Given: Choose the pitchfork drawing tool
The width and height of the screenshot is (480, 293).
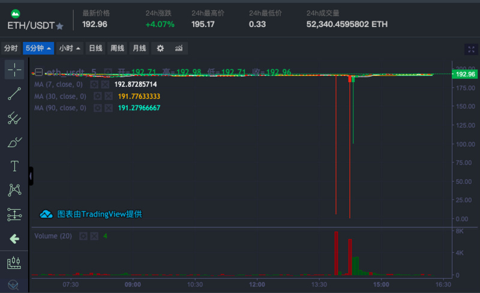Looking at the screenshot, I should click(14, 118).
